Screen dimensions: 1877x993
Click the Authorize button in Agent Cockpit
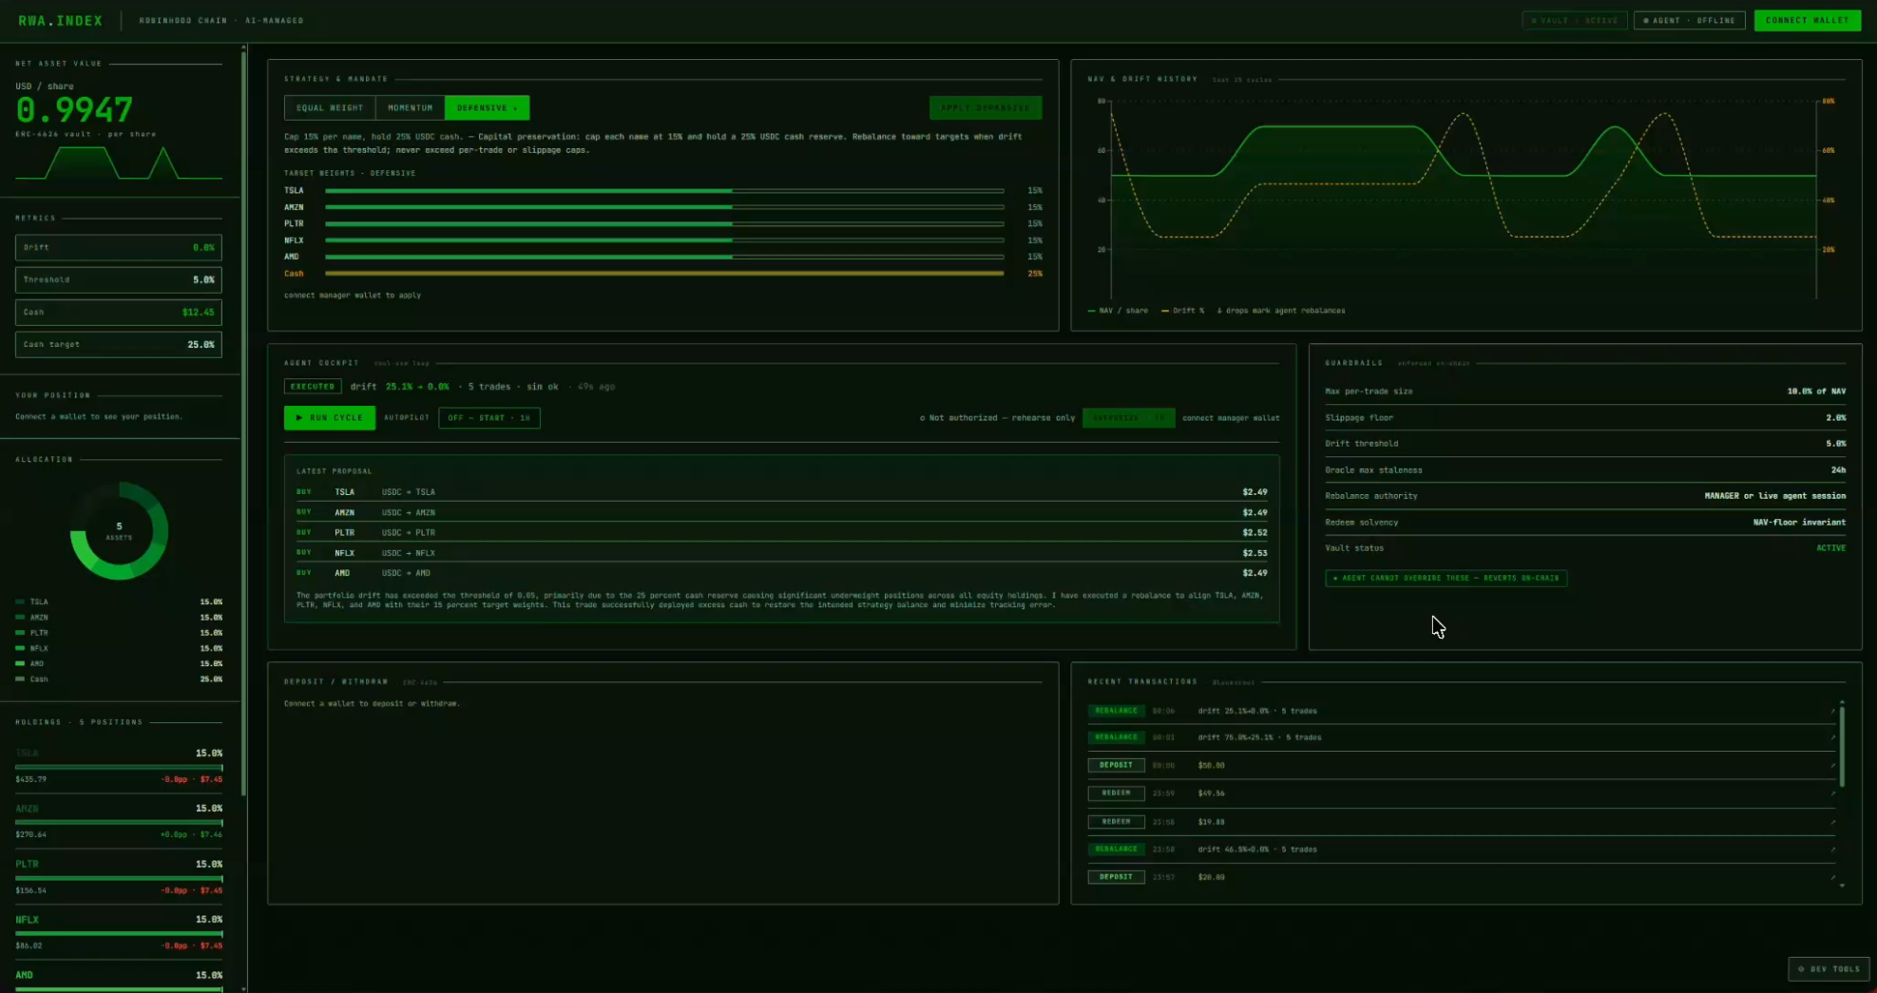click(x=1128, y=417)
